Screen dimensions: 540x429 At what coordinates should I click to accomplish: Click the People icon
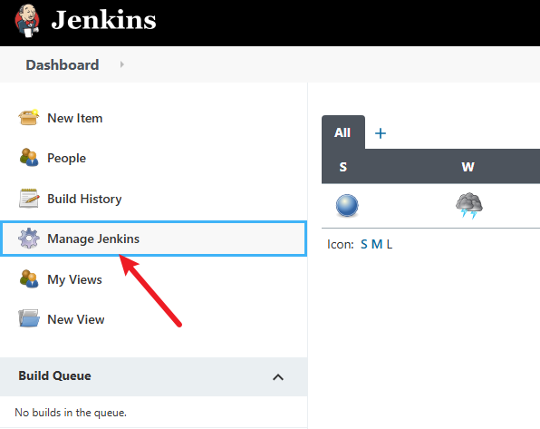pyautogui.click(x=29, y=158)
